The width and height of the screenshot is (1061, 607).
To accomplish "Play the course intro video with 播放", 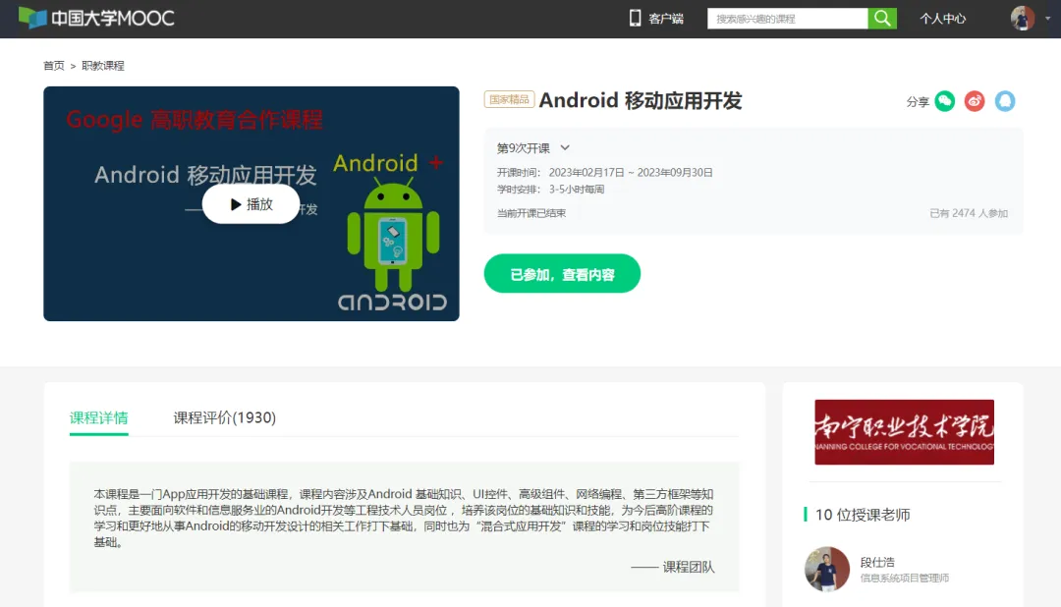I will pyautogui.click(x=251, y=203).
